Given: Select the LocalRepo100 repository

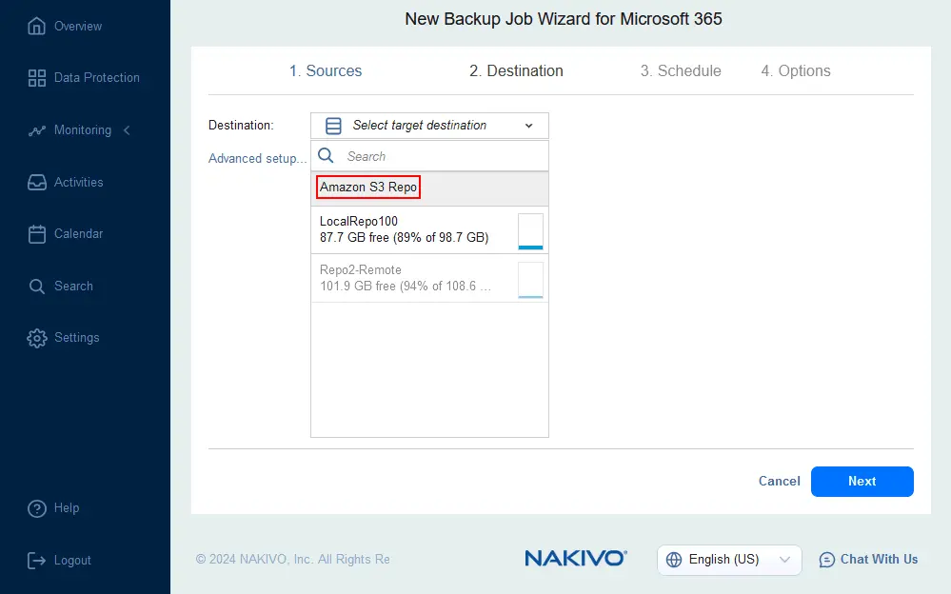Looking at the screenshot, I should tap(429, 230).
